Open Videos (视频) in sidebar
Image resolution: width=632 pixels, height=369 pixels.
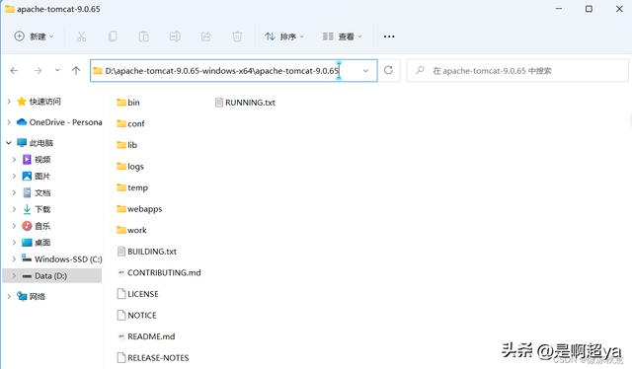(x=37, y=160)
